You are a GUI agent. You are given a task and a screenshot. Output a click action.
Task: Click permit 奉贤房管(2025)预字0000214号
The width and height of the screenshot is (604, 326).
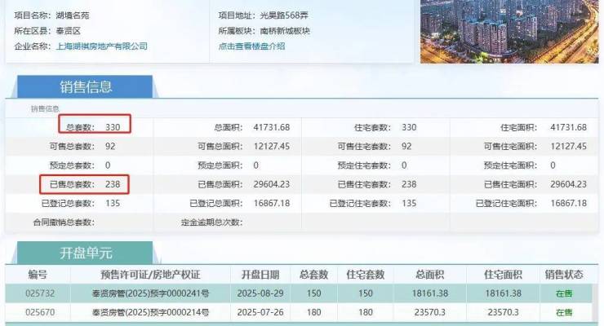click(150, 311)
